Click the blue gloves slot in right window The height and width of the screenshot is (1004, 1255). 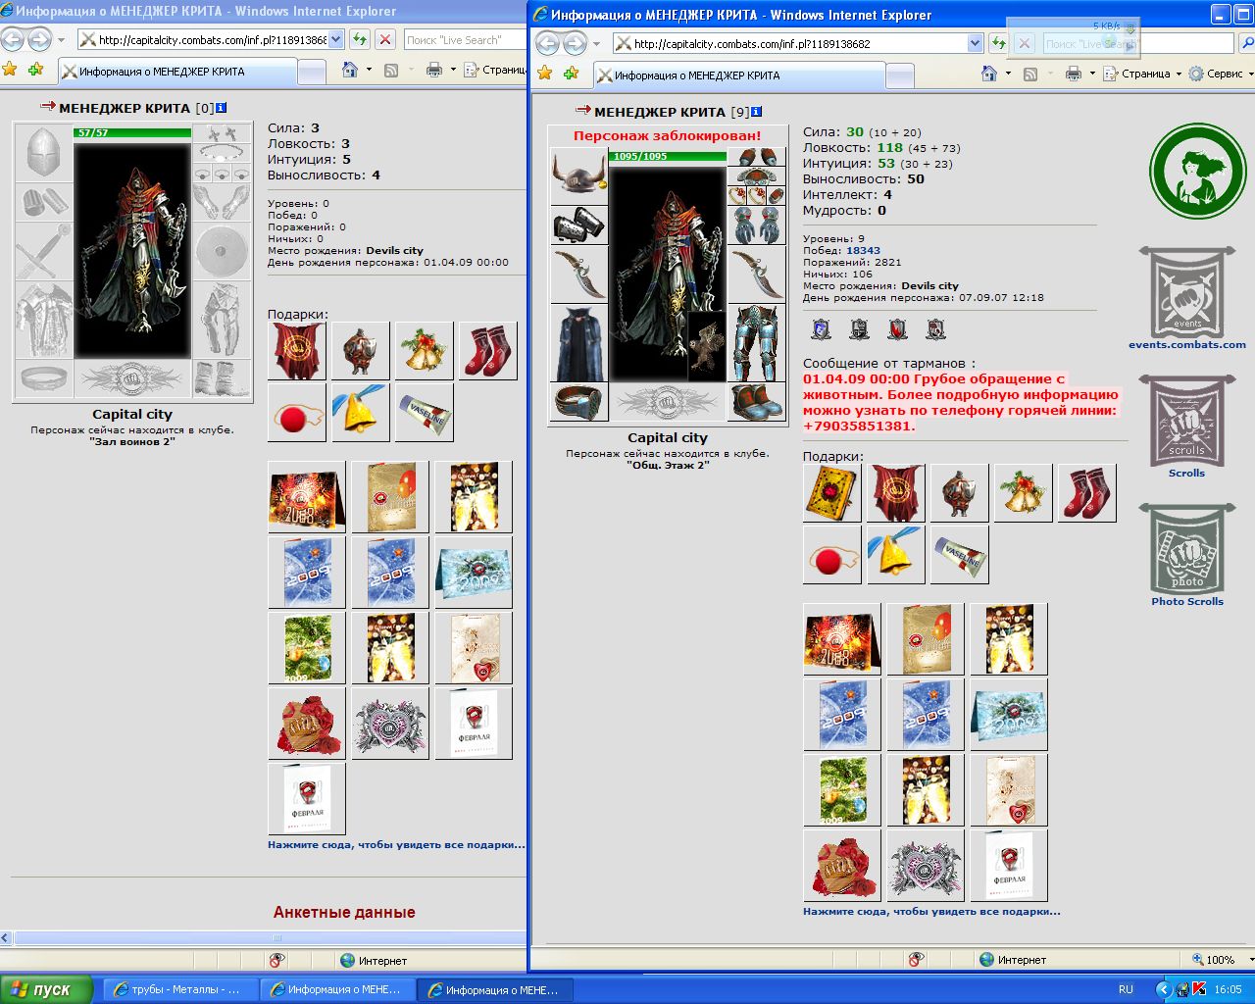pyautogui.click(x=756, y=225)
